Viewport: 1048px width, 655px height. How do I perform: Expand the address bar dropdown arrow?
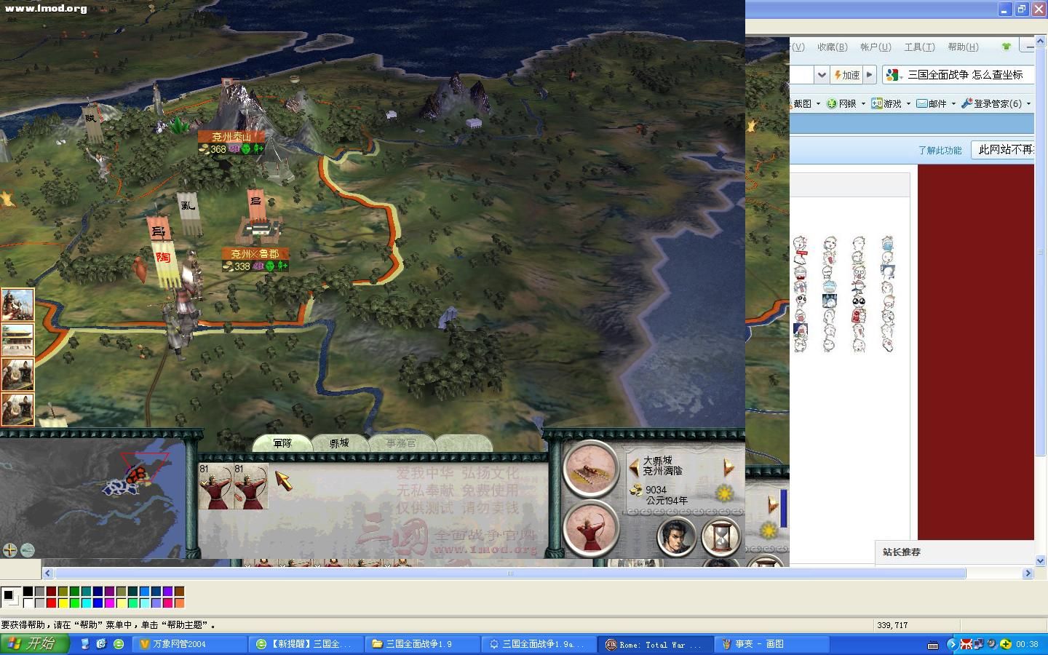(x=822, y=75)
